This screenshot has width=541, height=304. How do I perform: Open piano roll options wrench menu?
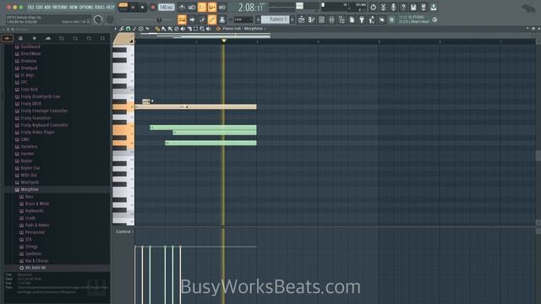tap(122, 29)
